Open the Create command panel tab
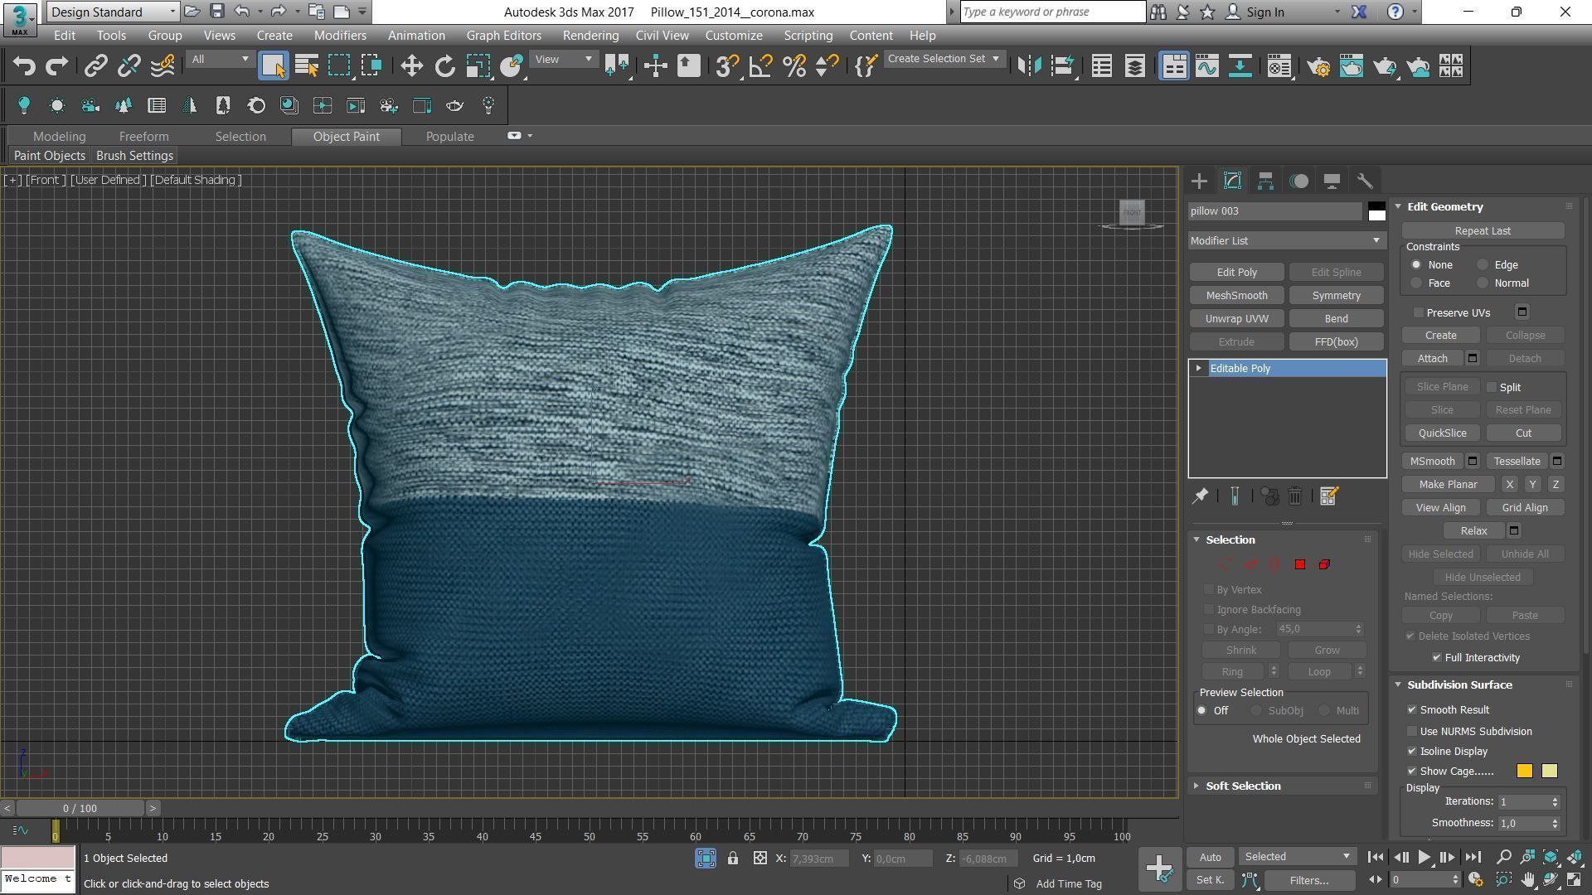 (1199, 181)
